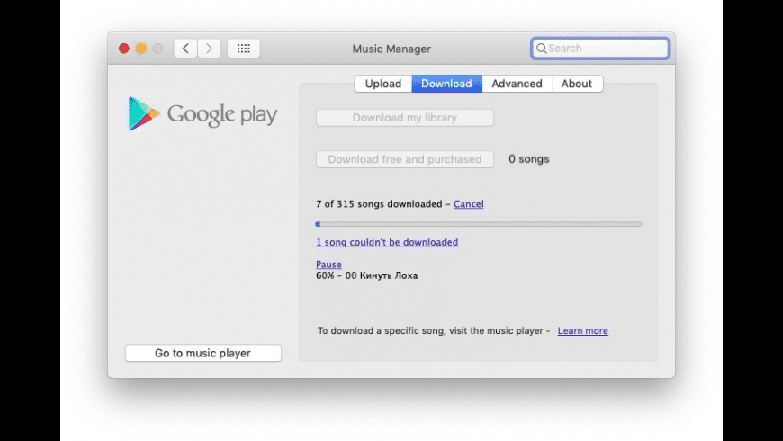Screen dimensions: 783x441
Task: Minimize the window with the yellow button
Action: point(141,49)
